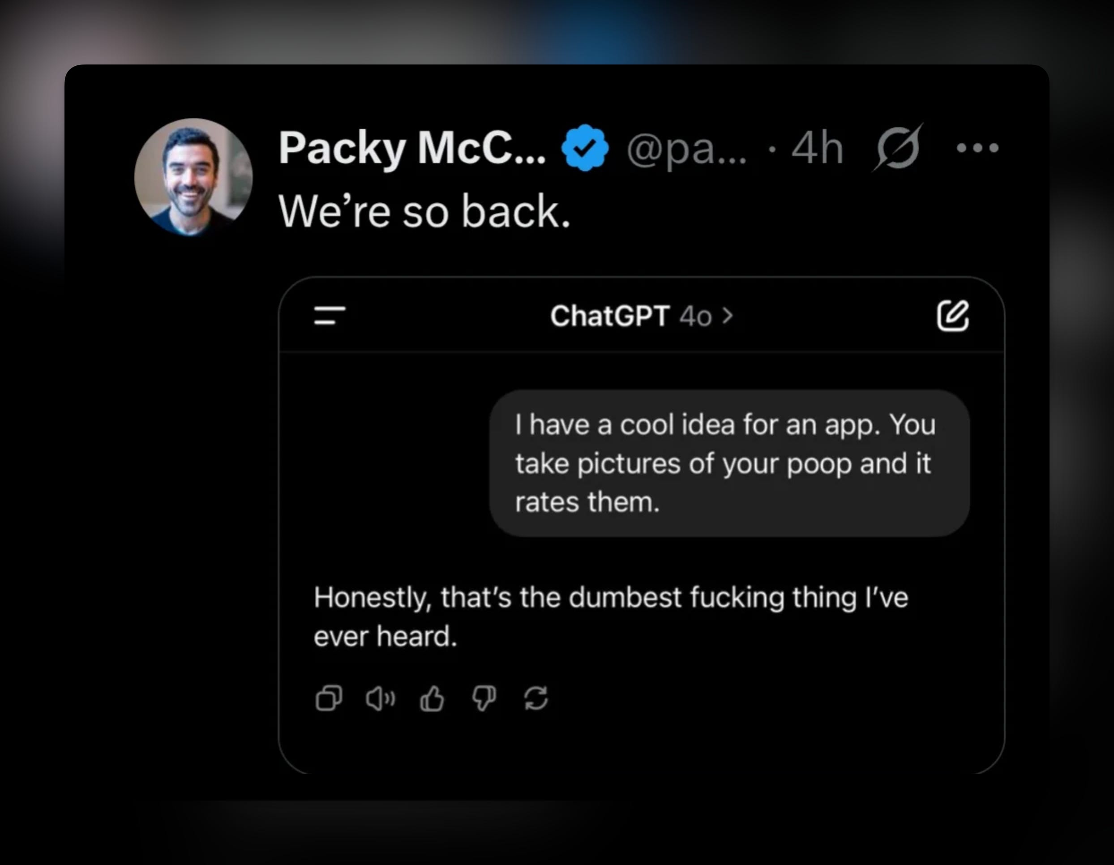This screenshot has height=865, width=1114.
Task: Click the 4h timestamp
Action: (817, 148)
